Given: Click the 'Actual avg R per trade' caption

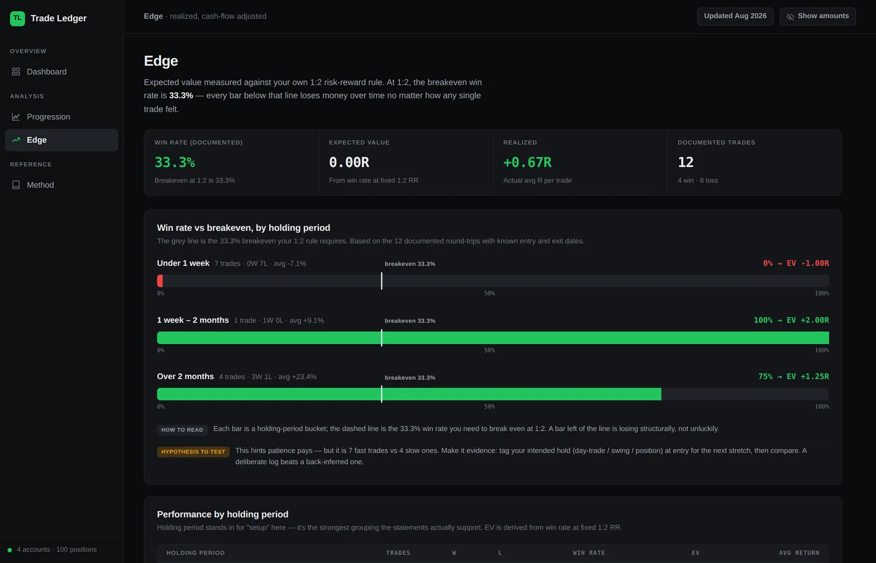Looking at the screenshot, I should tap(537, 181).
